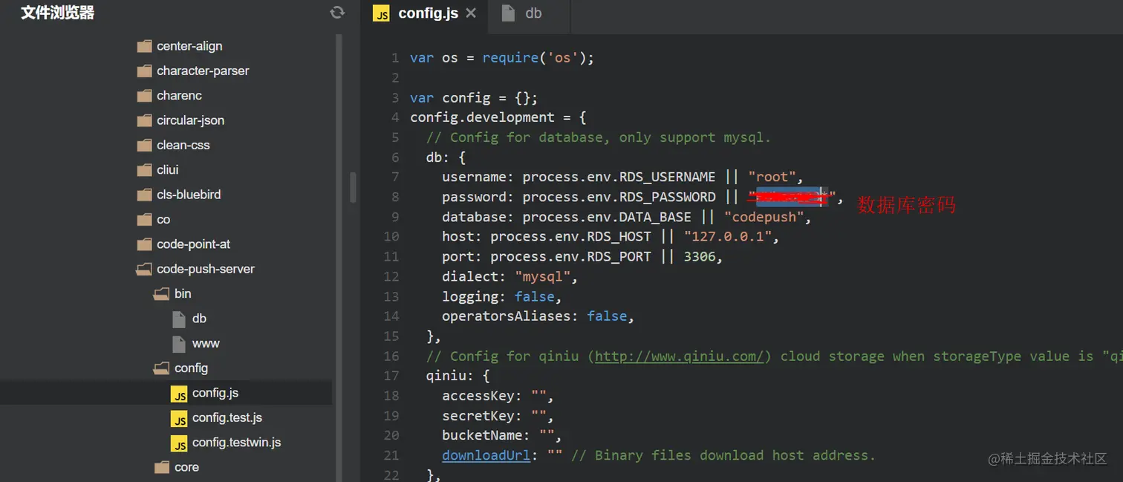1123x482 pixels.
Task: Open the db file in bin
Action: (199, 319)
